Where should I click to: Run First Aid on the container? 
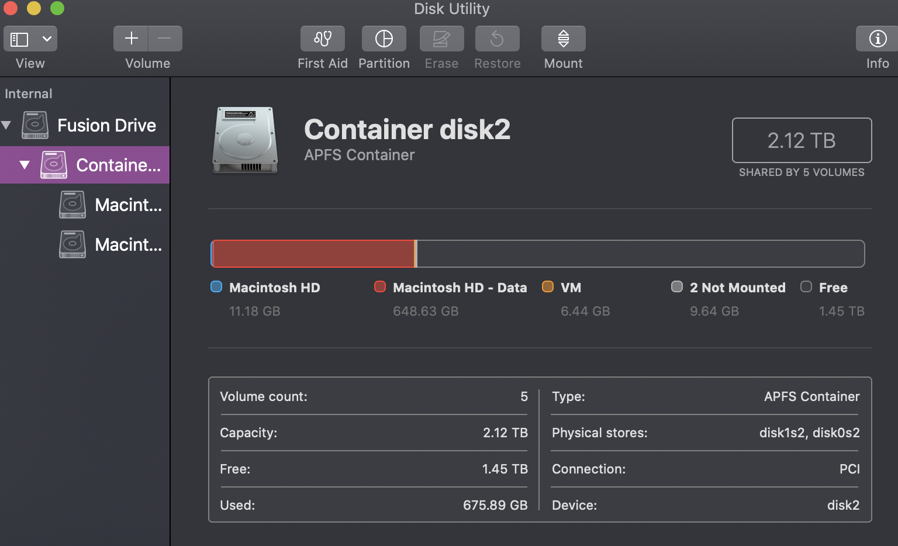323,39
